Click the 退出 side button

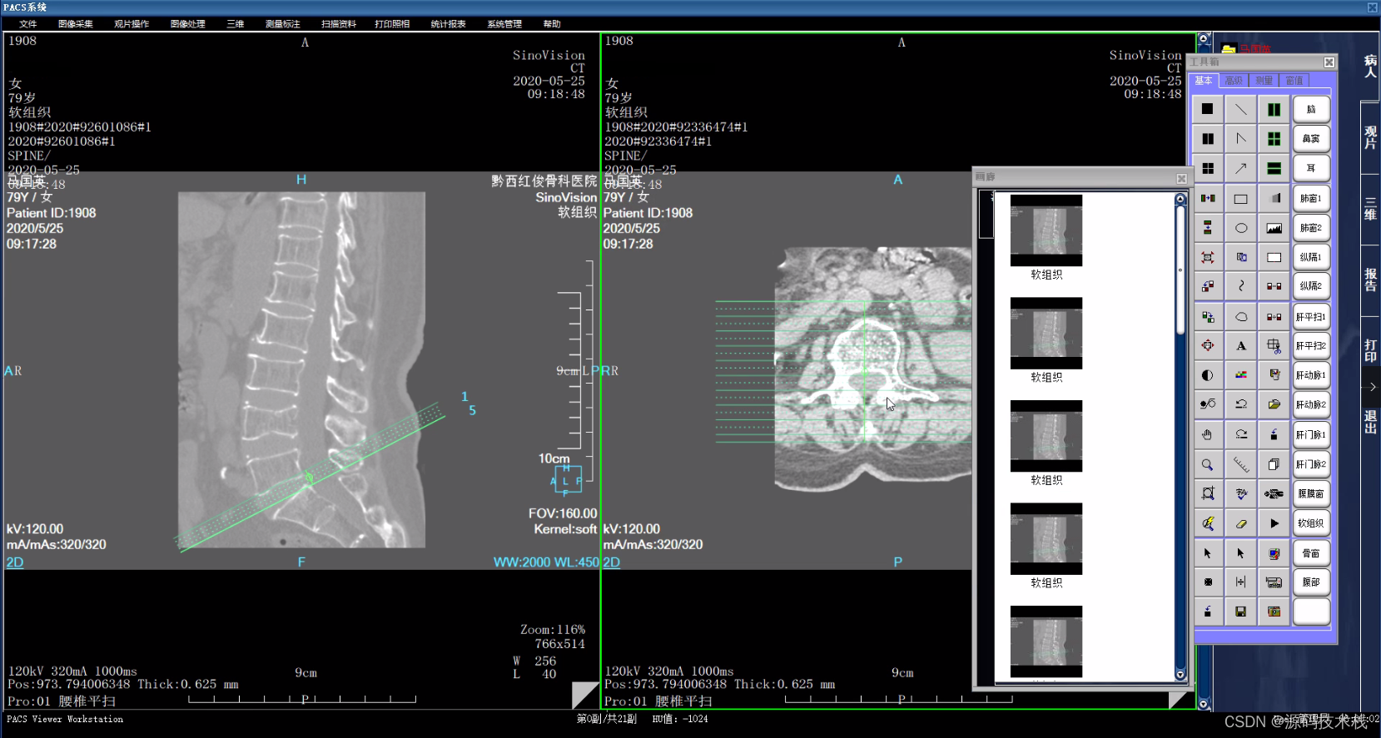tap(1370, 422)
